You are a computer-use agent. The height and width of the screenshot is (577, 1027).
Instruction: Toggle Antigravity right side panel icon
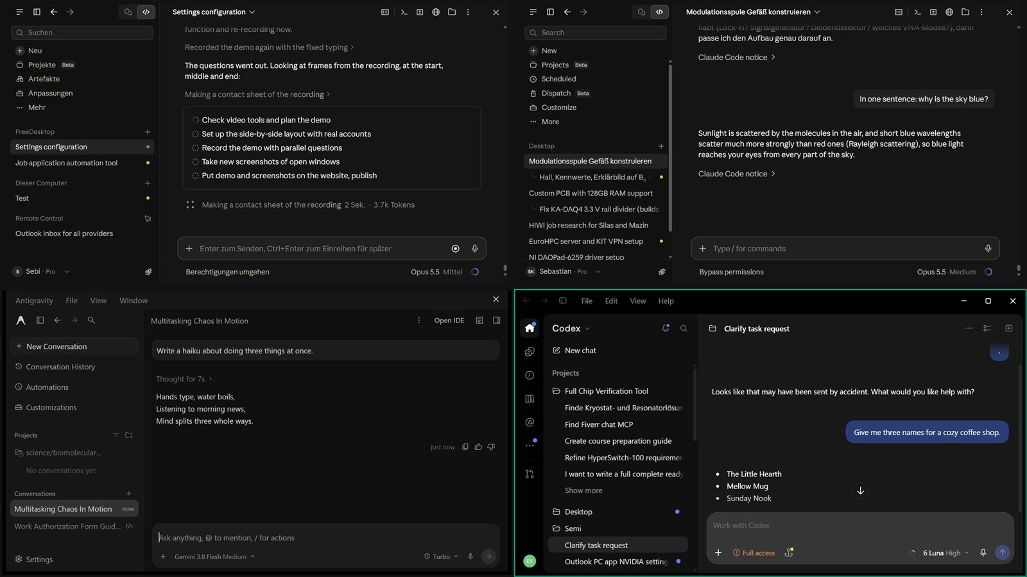pyautogui.click(x=496, y=321)
